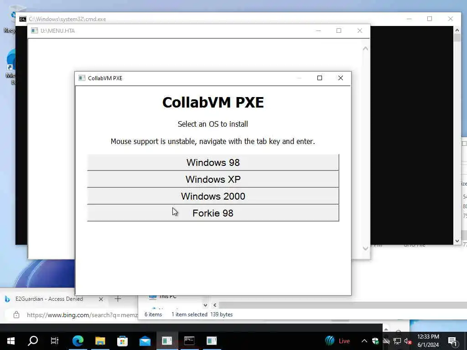Open taskbar Search

click(33, 341)
